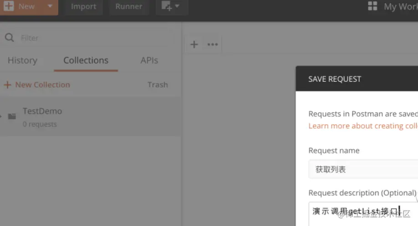Image resolution: width=418 pixels, height=226 pixels.
Task: Open the tab options ellipsis menu
Action: pyautogui.click(x=213, y=44)
